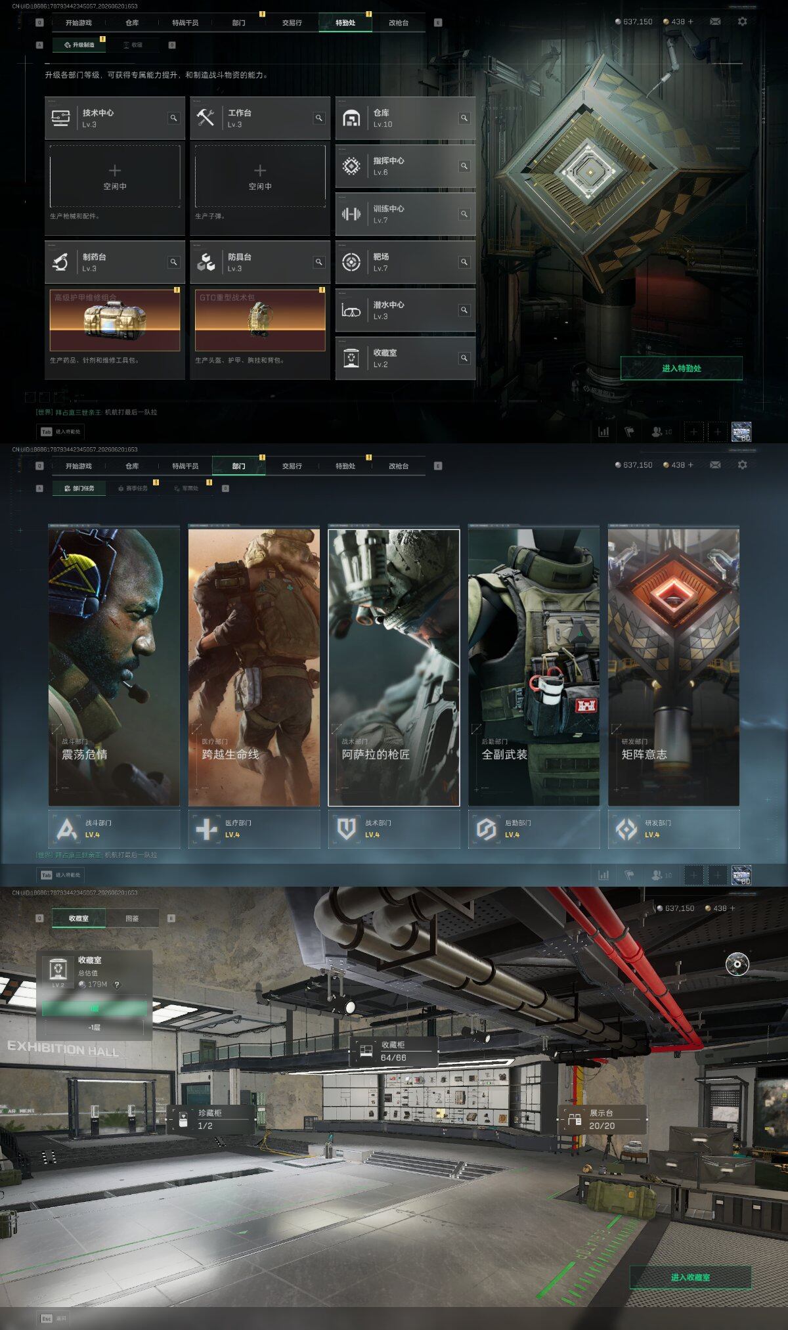Viewport: 788px width, 1330px height.
Task: Open the 改枪台 tab on 特勤处 screen
Action: pos(399,23)
